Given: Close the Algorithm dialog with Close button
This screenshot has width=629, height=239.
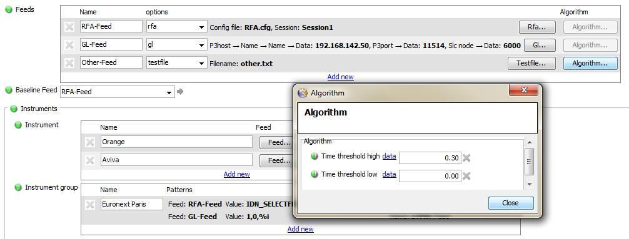Looking at the screenshot, I should click(511, 203).
